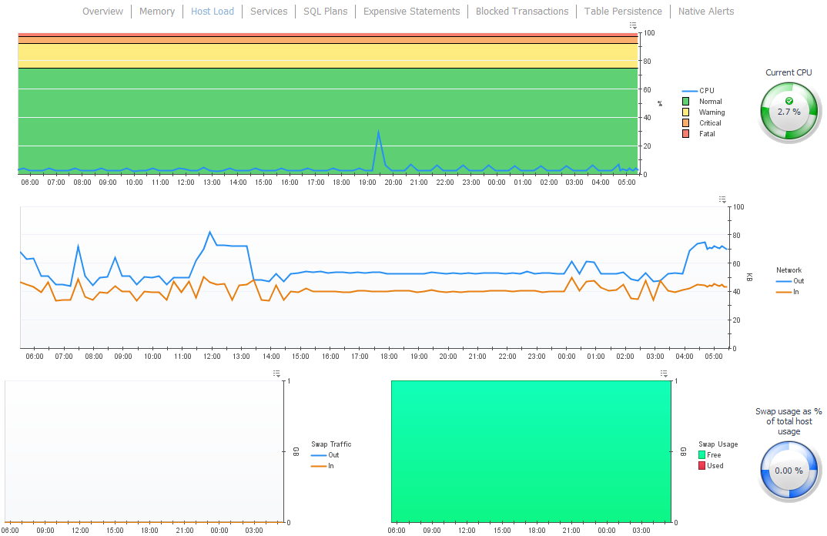
Task: Open the Network chart dropdown menu
Action: point(722,199)
